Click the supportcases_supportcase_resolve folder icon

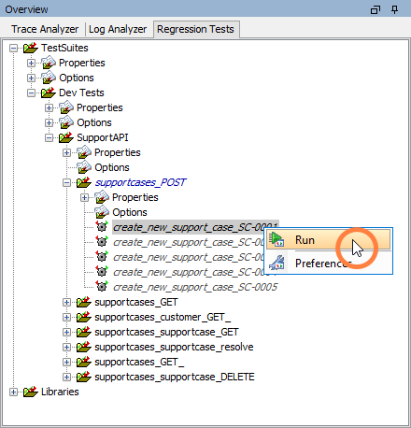tap(84, 347)
